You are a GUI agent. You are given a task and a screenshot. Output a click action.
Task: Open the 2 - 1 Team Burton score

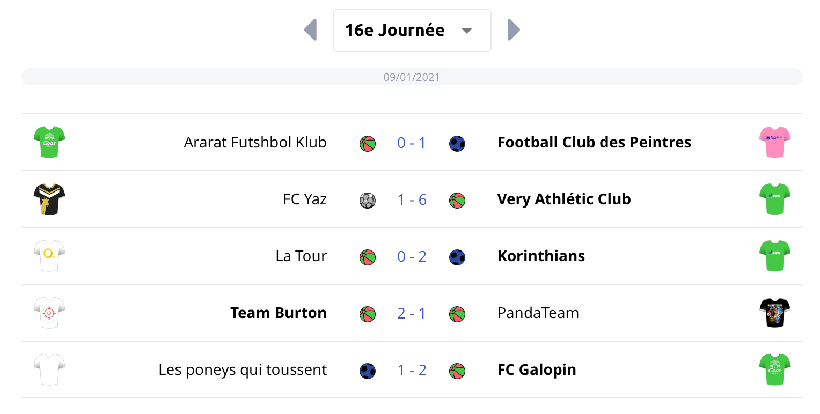click(412, 313)
